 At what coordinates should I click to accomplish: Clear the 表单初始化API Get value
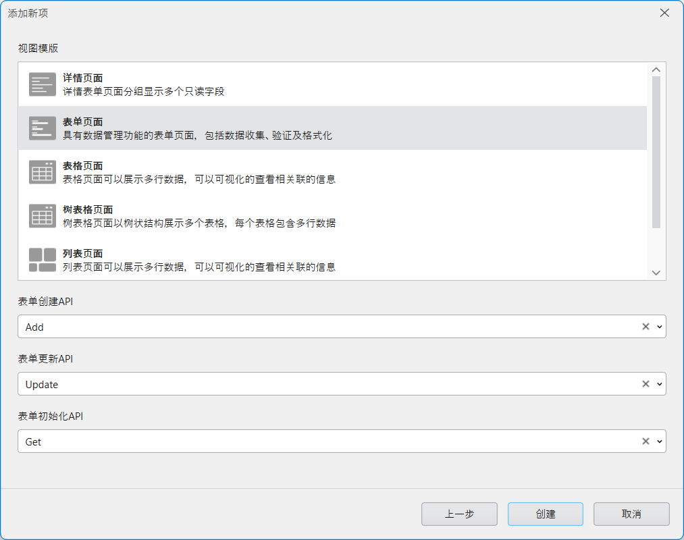(x=646, y=441)
